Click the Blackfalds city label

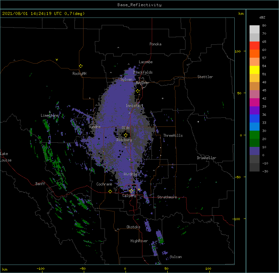click(x=143, y=72)
